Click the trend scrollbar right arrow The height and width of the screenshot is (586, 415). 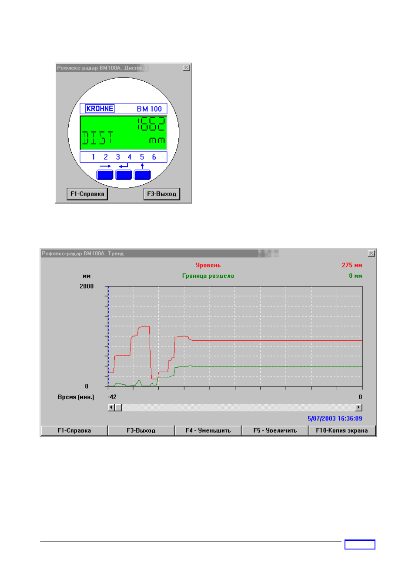(x=359, y=407)
